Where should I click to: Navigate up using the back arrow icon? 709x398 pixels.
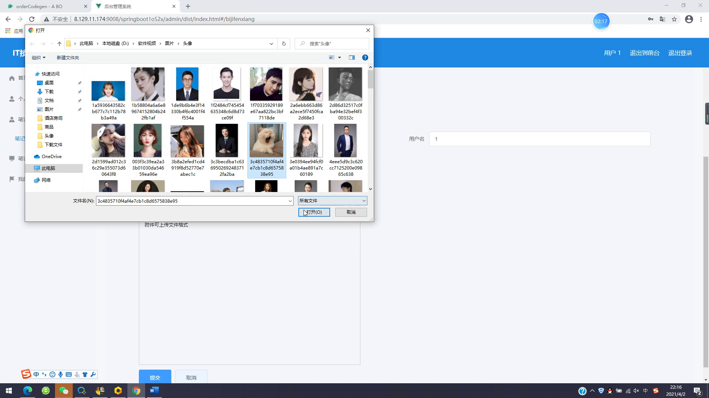point(32,43)
